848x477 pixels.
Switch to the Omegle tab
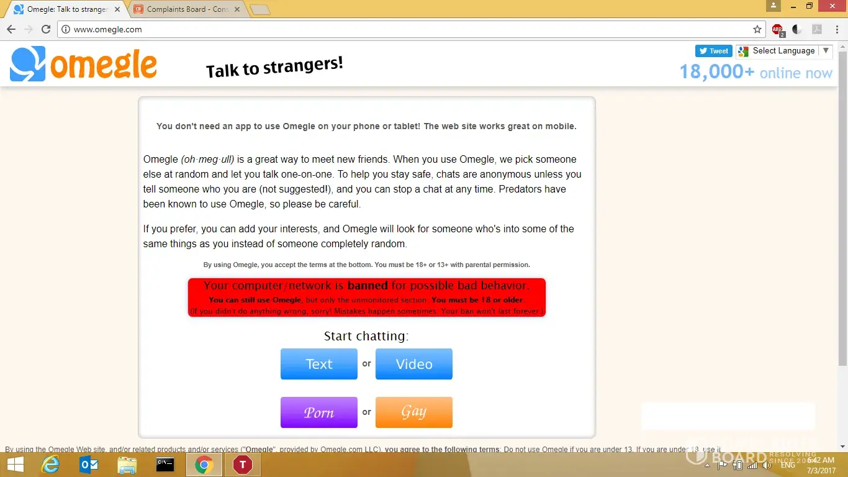[66, 9]
